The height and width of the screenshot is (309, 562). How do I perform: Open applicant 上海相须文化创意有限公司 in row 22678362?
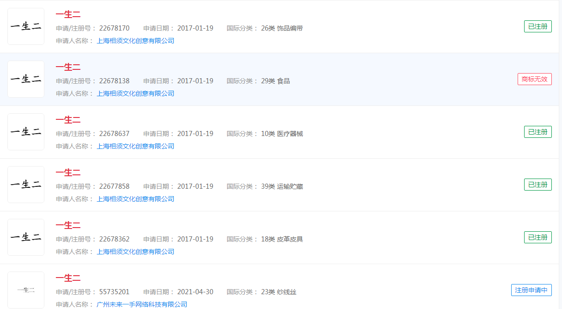click(x=135, y=252)
